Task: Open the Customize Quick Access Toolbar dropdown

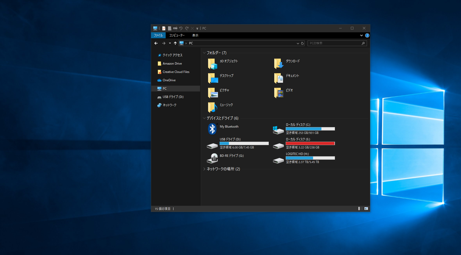Action: click(197, 28)
